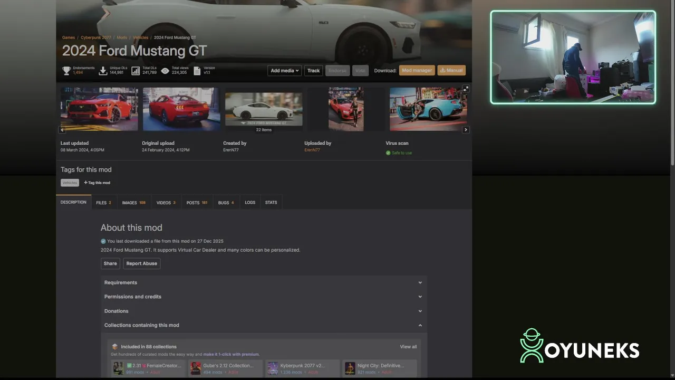Expand the gallery with the fullscreen icon

pyautogui.click(x=466, y=89)
